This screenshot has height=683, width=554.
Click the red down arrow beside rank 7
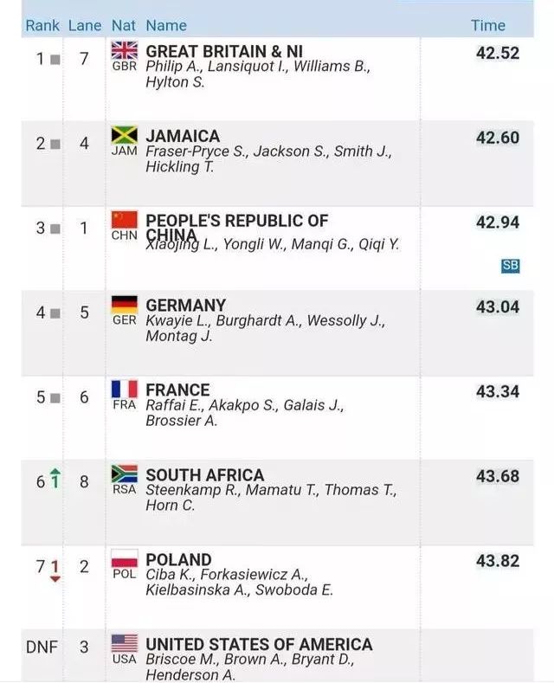pos(55,569)
